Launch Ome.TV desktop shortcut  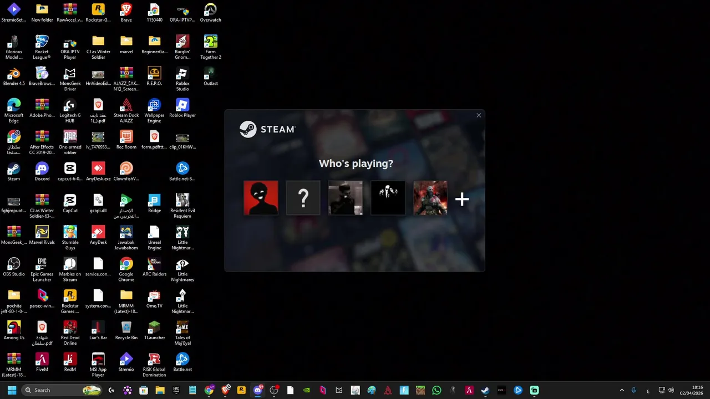tap(154, 299)
